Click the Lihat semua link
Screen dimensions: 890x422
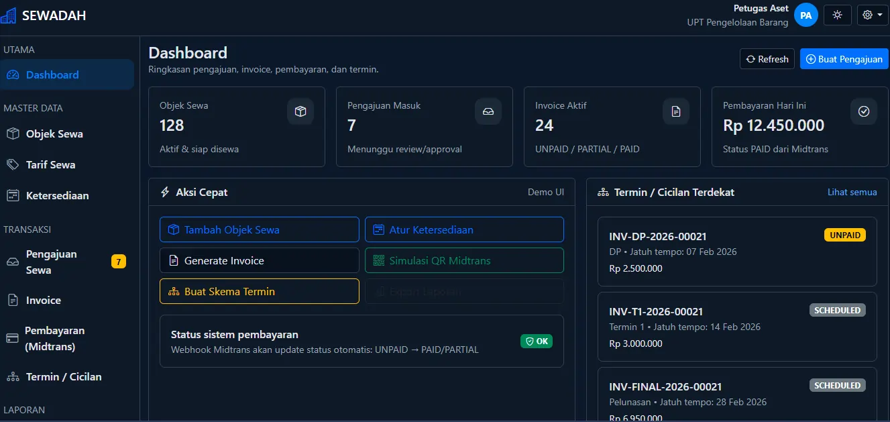852,193
